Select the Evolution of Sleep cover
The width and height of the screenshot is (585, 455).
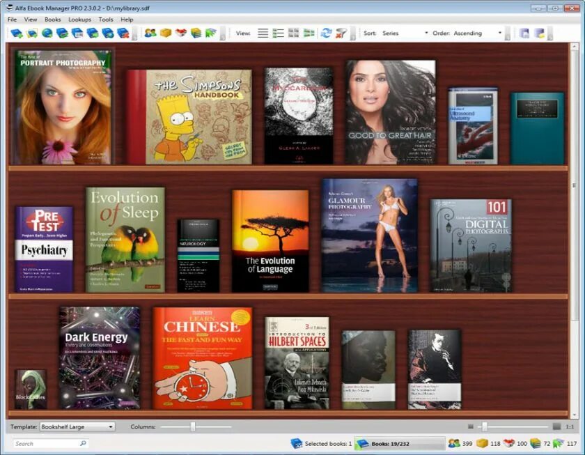(x=125, y=240)
